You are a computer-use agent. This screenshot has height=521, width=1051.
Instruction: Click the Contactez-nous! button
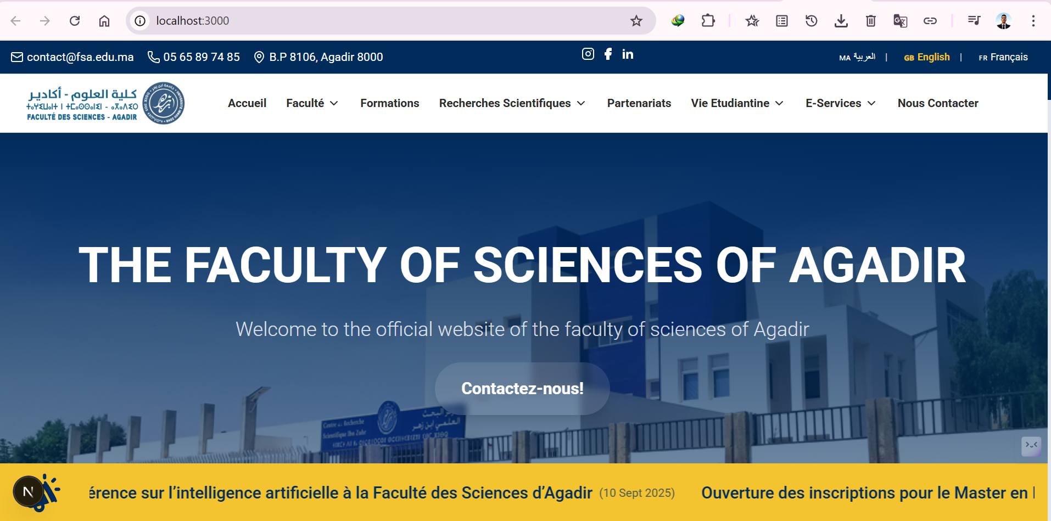[522, 389]
